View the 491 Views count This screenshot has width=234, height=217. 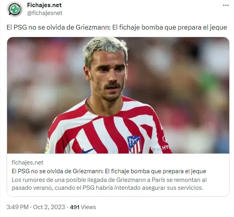click(x=83, y=207)
